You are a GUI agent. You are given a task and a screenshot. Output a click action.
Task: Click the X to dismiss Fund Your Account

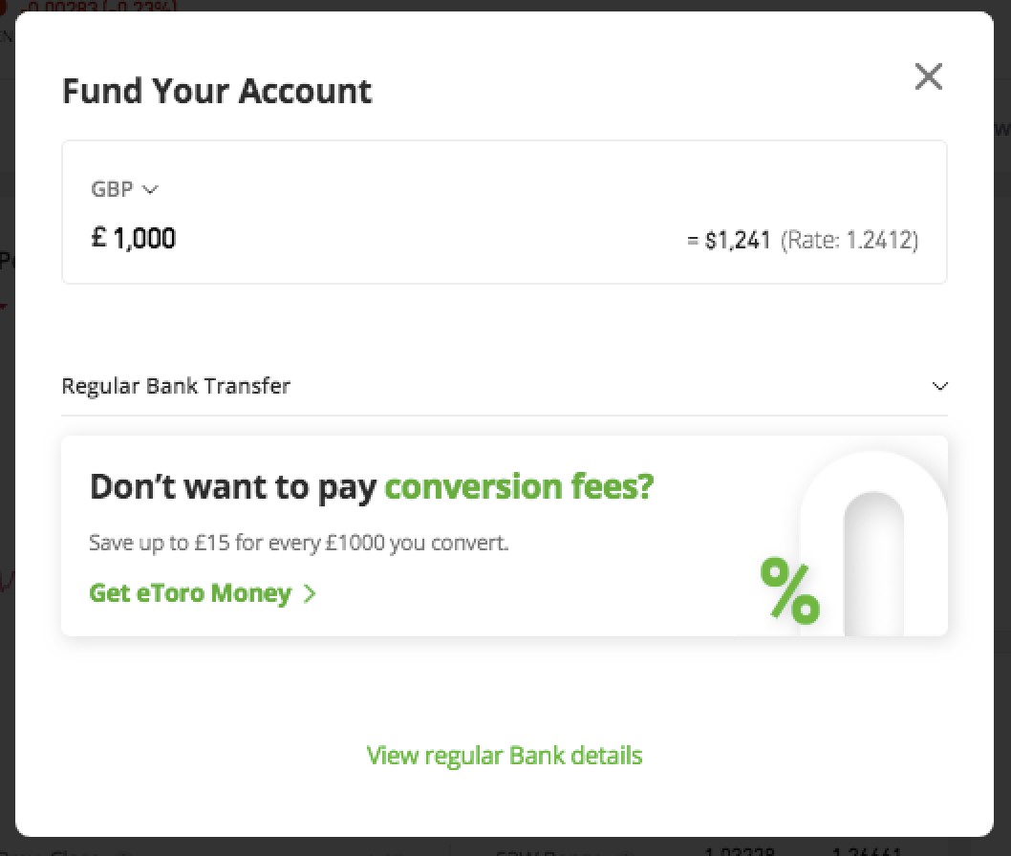tap(928, 76)
